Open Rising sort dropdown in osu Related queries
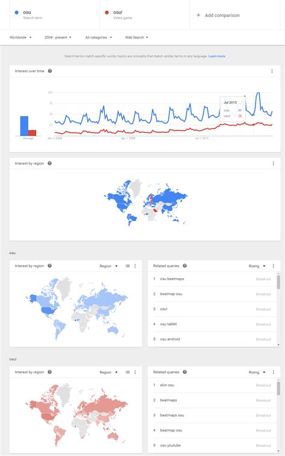The width and height of the screenshot is (285, 456). pyautogui.click(x=257, y=266)
